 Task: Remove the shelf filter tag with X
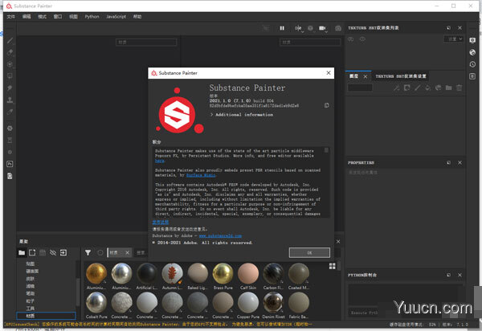(x=127, y=252)
